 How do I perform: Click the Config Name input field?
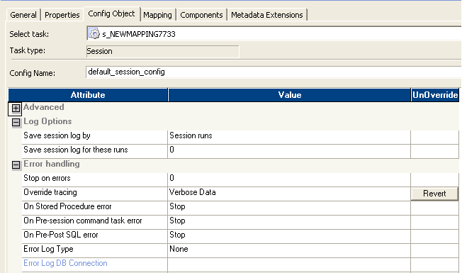274,72
